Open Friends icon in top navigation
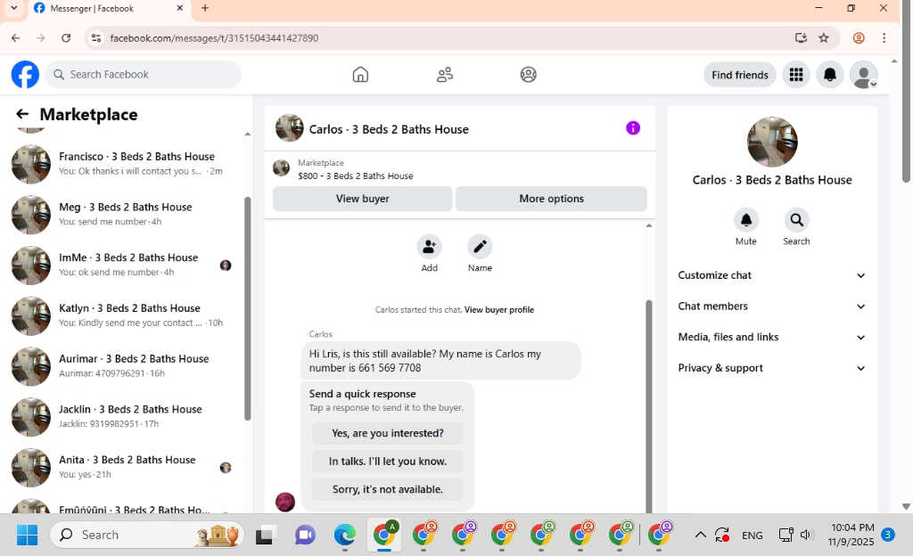 445,75
